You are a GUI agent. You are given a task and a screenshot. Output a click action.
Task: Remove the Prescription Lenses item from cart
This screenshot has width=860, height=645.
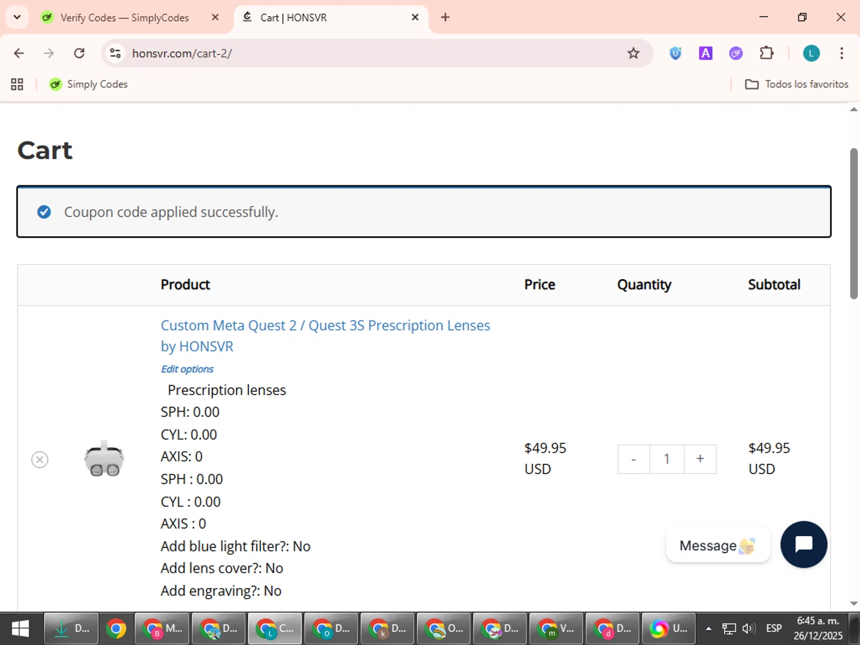(x=40, y=459)
